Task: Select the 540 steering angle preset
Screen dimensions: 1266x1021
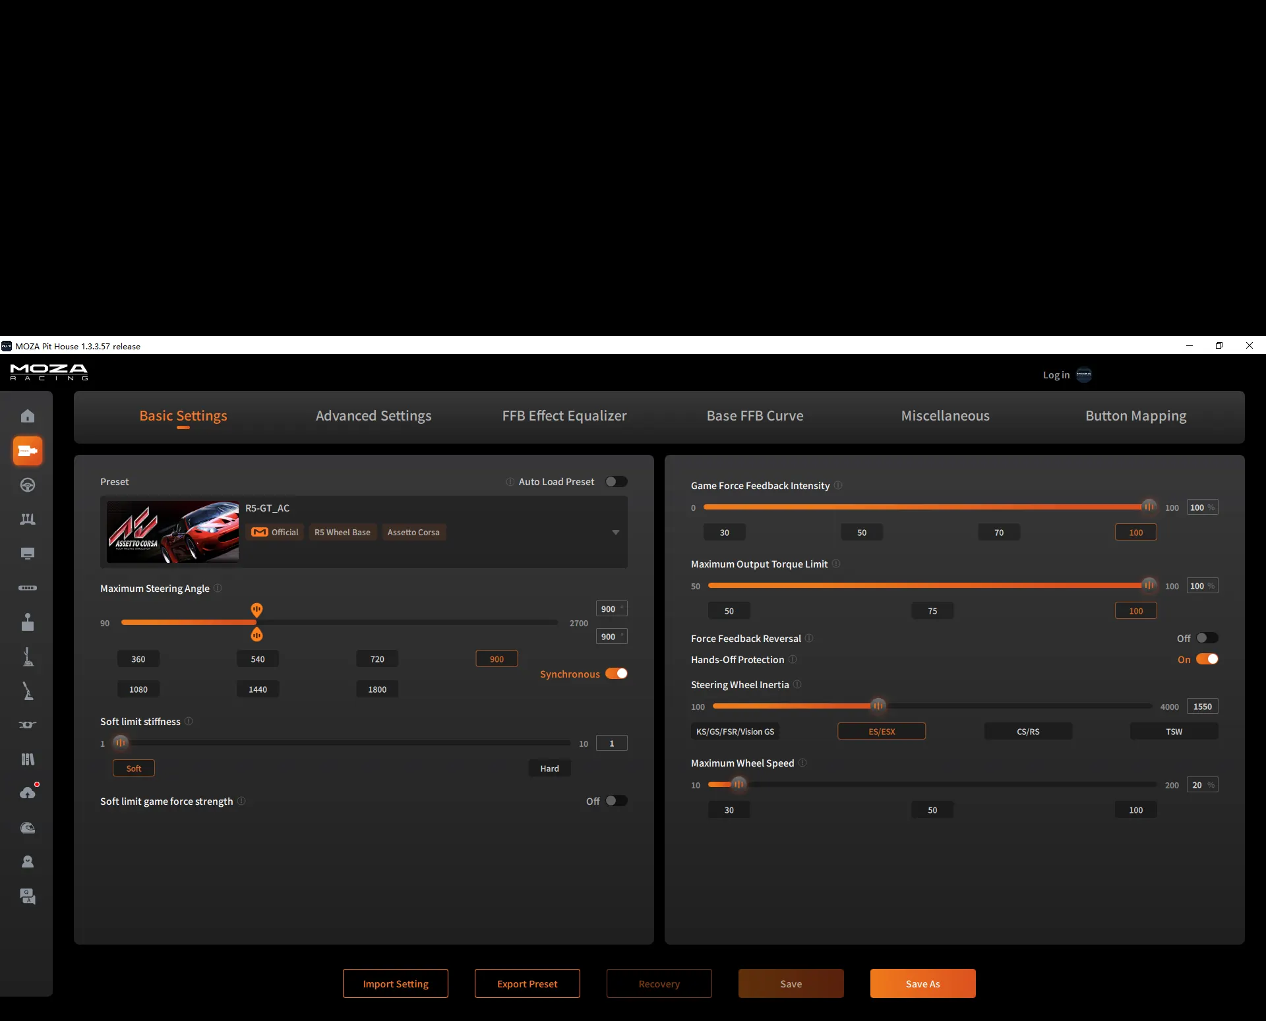Action: click(258, 659)
